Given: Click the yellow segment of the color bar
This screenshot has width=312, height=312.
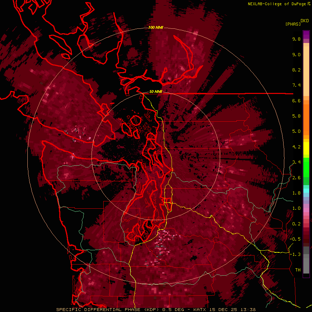Looking at the screenshot, I should click(x=306, y=148).
